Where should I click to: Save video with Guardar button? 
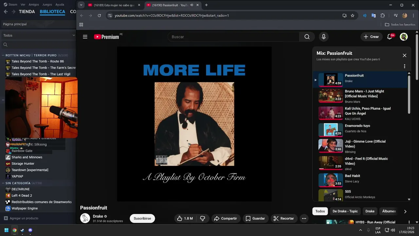point(255,218)
